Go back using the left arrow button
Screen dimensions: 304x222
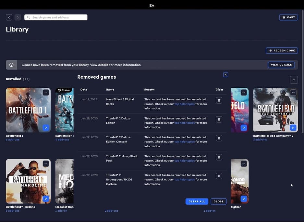point(9,17)
